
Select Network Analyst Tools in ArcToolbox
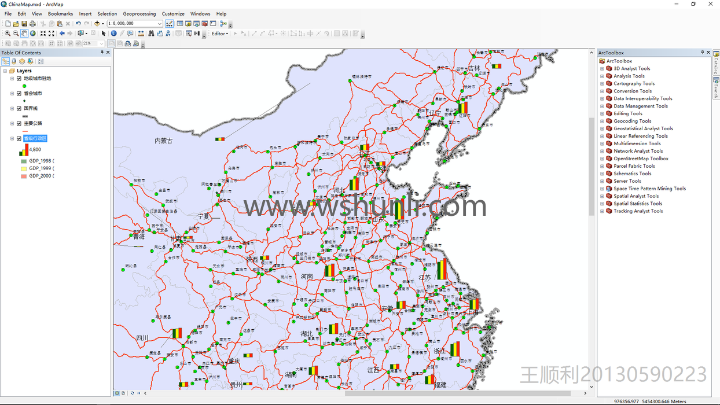click(638, 151)
